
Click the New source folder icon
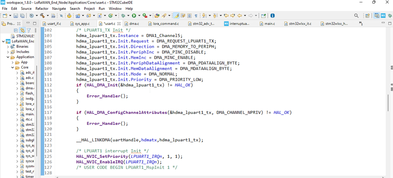point(89,16)
